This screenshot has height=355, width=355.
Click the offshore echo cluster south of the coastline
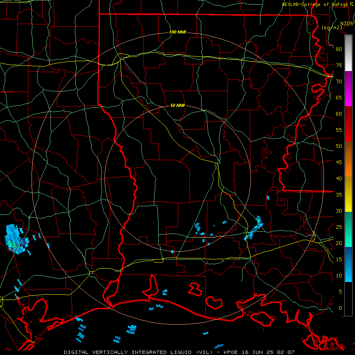click(131, 329)
